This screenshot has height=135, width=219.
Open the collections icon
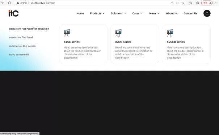click(197, 3)
